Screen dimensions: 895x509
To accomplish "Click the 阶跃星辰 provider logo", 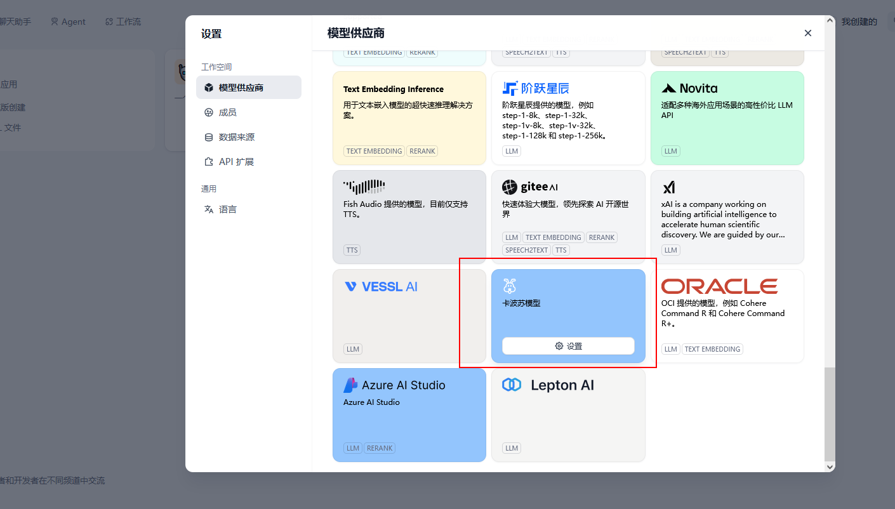I will click(x=536, y=88).
